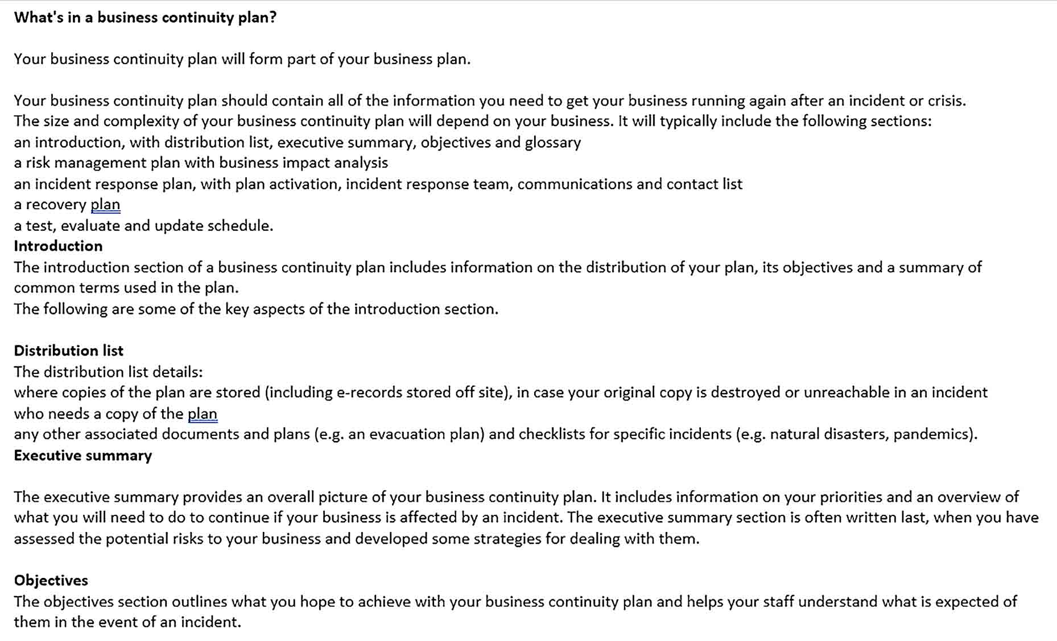Click the line 'The following are some of the key aspects'
The width and height of the screenshot is (1057, 641).
click(x=256, y=309)
